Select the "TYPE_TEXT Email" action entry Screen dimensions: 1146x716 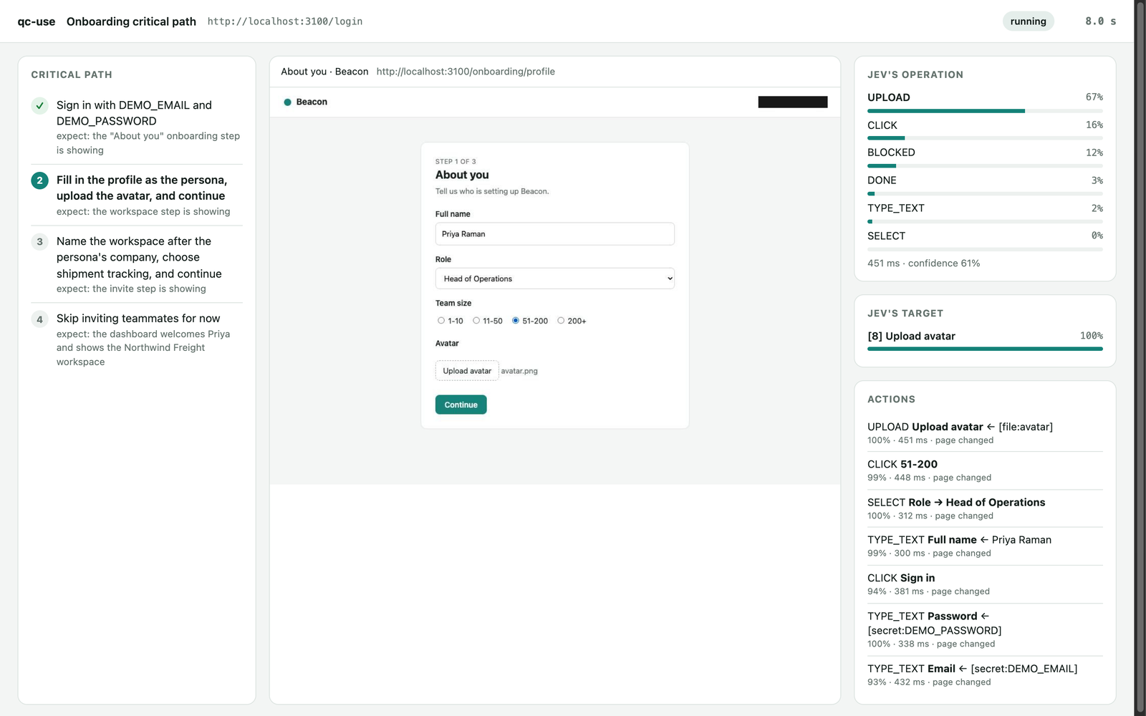(985, 674)
